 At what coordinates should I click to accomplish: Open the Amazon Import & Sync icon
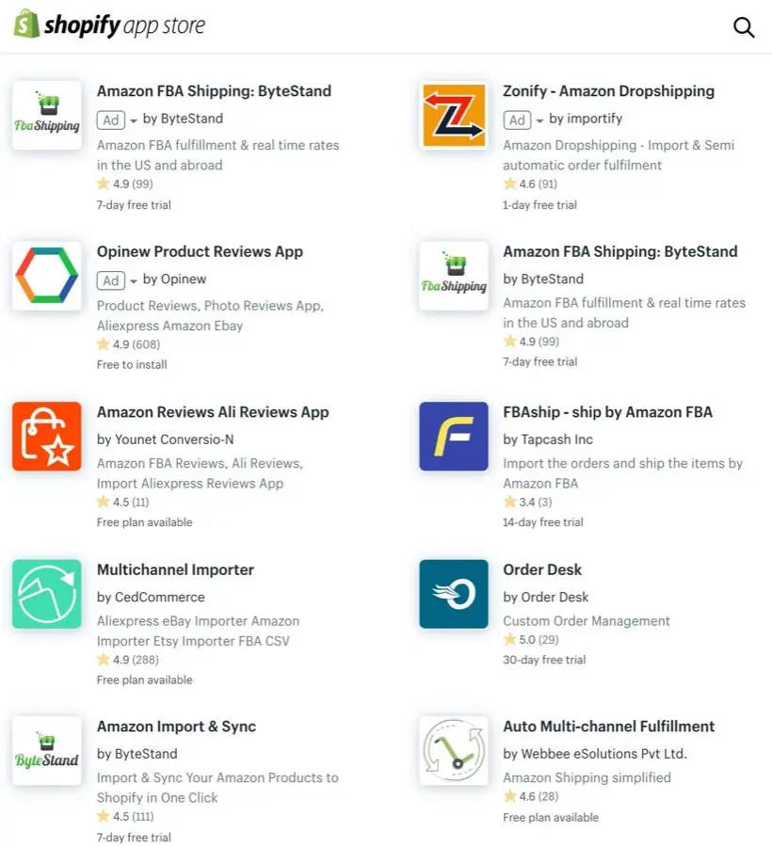tap(47, 751)
